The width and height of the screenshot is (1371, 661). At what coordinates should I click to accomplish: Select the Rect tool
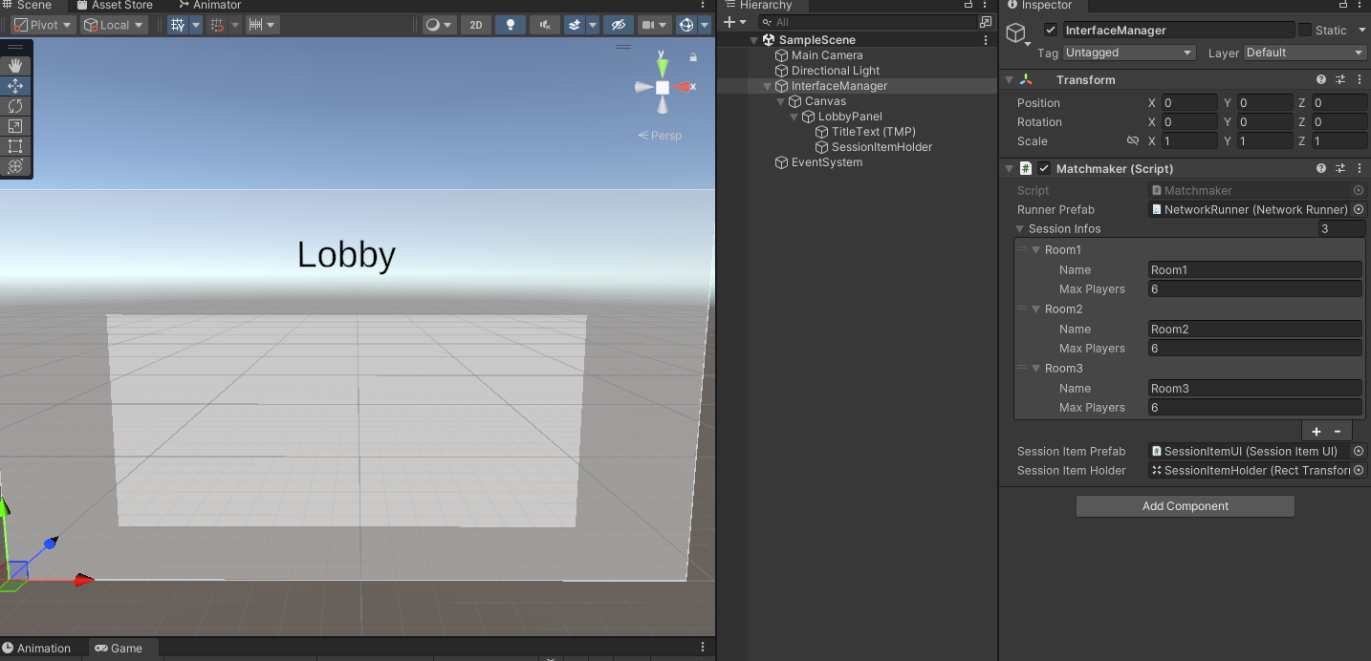pyautogui.click(x=15, y=145)
